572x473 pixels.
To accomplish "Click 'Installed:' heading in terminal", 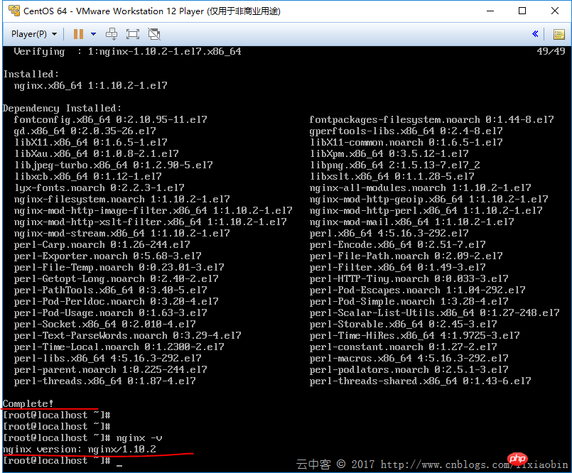I will [31, 74].
